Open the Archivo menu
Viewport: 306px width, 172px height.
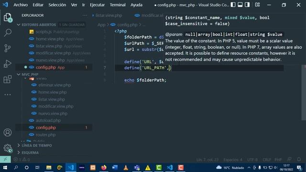[x=21, y=5]
